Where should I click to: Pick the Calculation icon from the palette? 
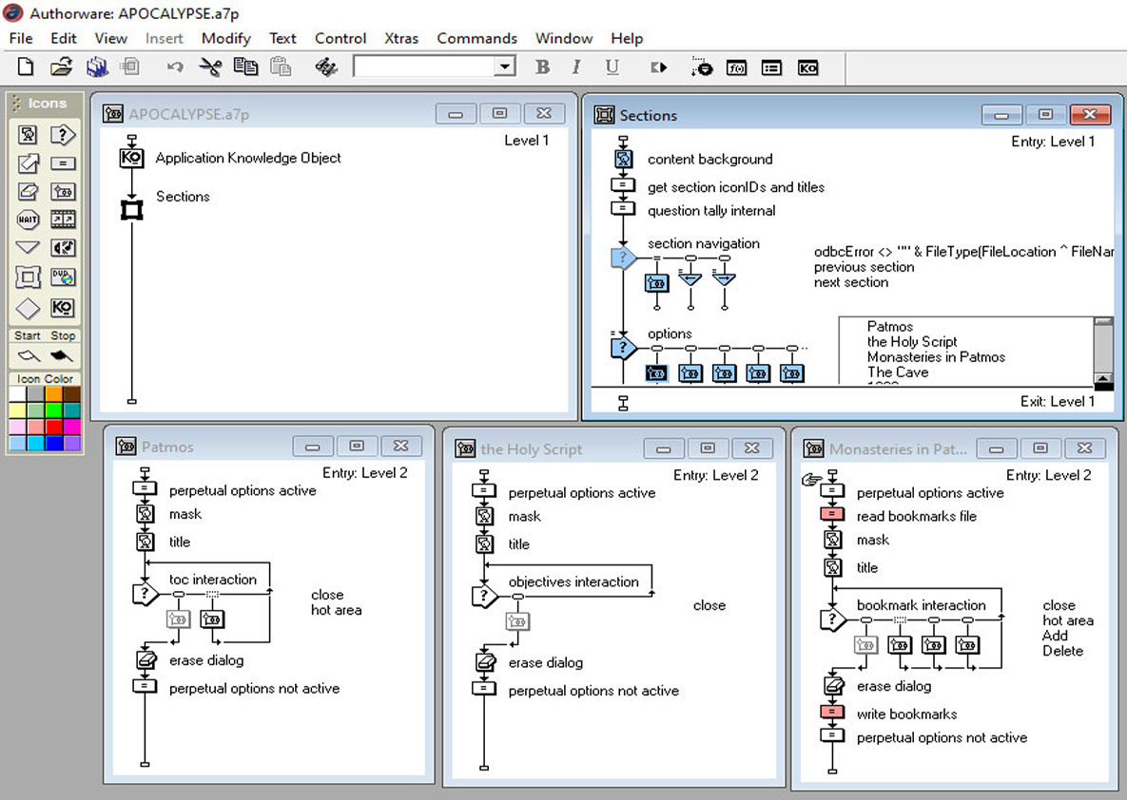click(64, 163)
